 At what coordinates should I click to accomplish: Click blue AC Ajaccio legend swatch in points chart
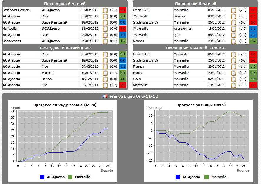tap(42, 177)
